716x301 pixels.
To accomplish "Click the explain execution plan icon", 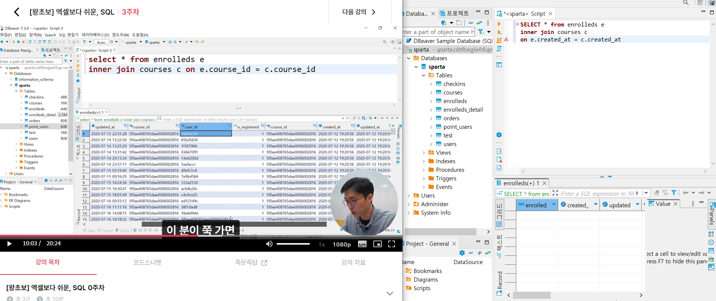I will (499, 49).
